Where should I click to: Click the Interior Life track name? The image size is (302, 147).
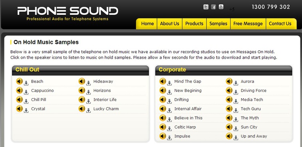[x=105, y=99]
